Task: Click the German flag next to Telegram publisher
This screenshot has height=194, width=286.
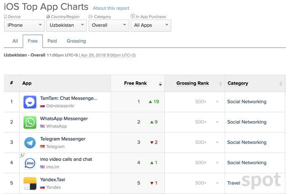Action: point(42,146)
